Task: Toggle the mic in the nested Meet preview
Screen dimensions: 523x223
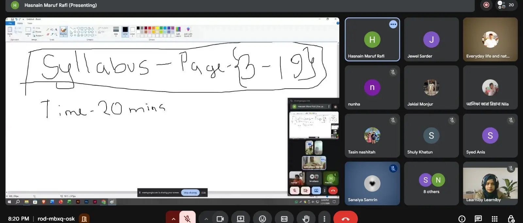Action: click(295, 190)
